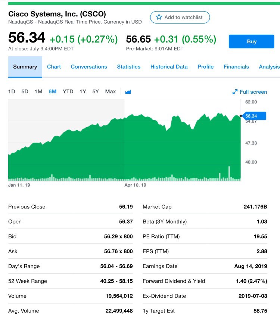Choose the 1M chart range

click(x=38, y=91)
